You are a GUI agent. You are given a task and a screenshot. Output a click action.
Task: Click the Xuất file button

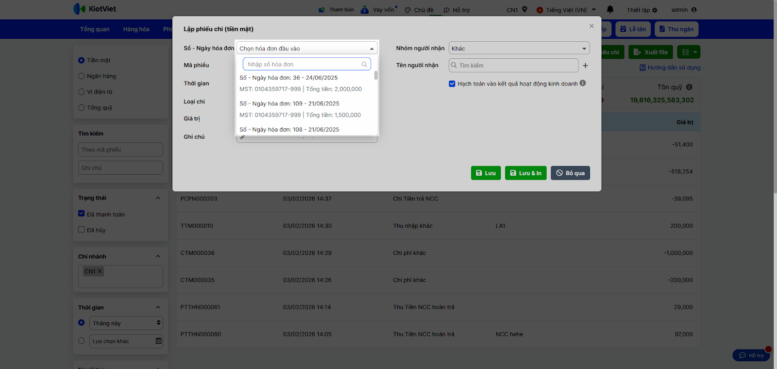point(651,52)
